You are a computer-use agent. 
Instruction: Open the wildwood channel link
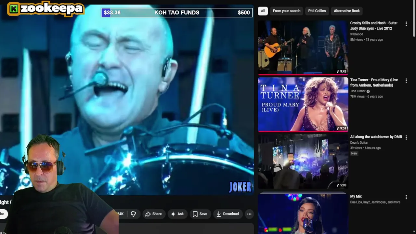tap(357, 34)
